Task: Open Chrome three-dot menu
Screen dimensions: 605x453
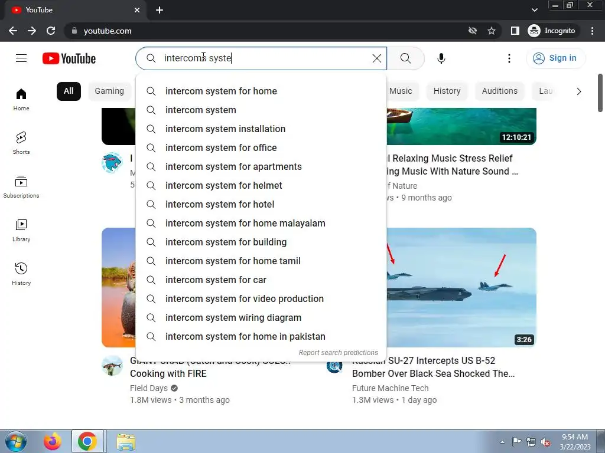Action: [x=592, y=31]
